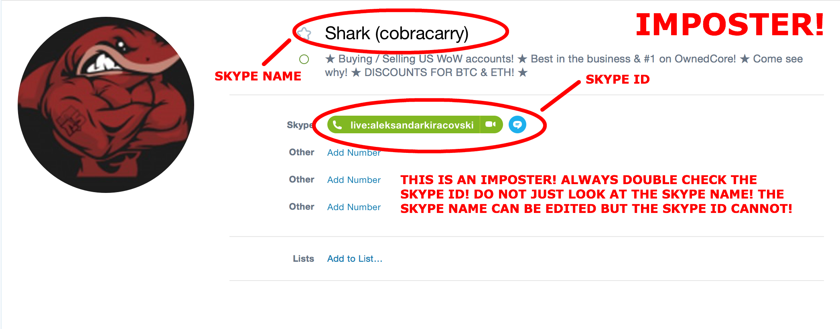This screenshot has height=329, width=840.
Task: Click the last Add Number link
Action: (x=354, y=207)
